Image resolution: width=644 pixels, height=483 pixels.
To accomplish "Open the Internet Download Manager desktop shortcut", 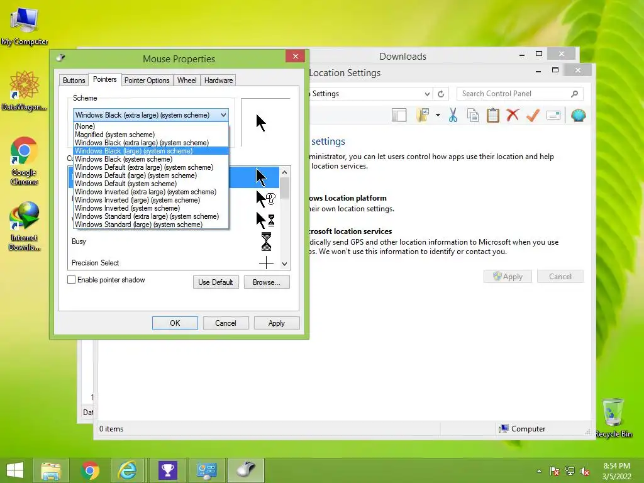I will coord(25,226).
